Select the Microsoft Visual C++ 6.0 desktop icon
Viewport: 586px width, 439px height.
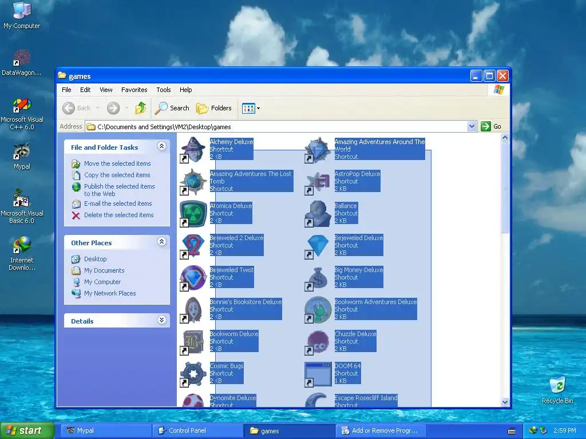click(x=22, y=114)
